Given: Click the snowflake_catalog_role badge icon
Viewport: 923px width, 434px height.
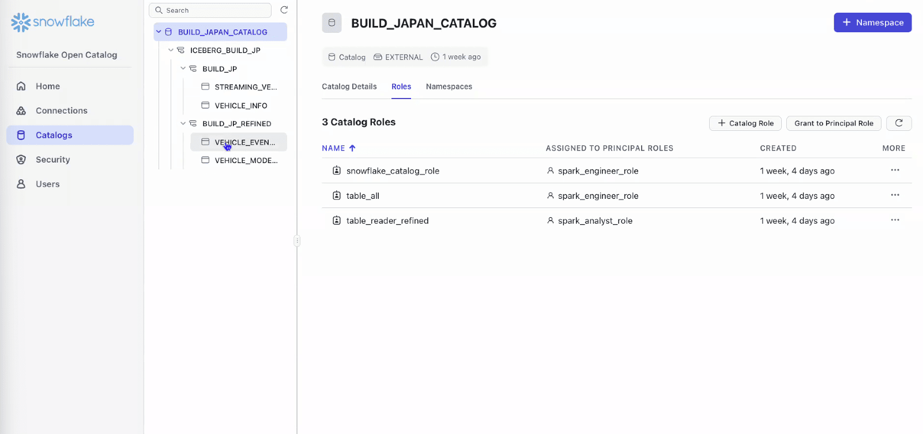Looking at the screenshot, I should tap(337, 171).
